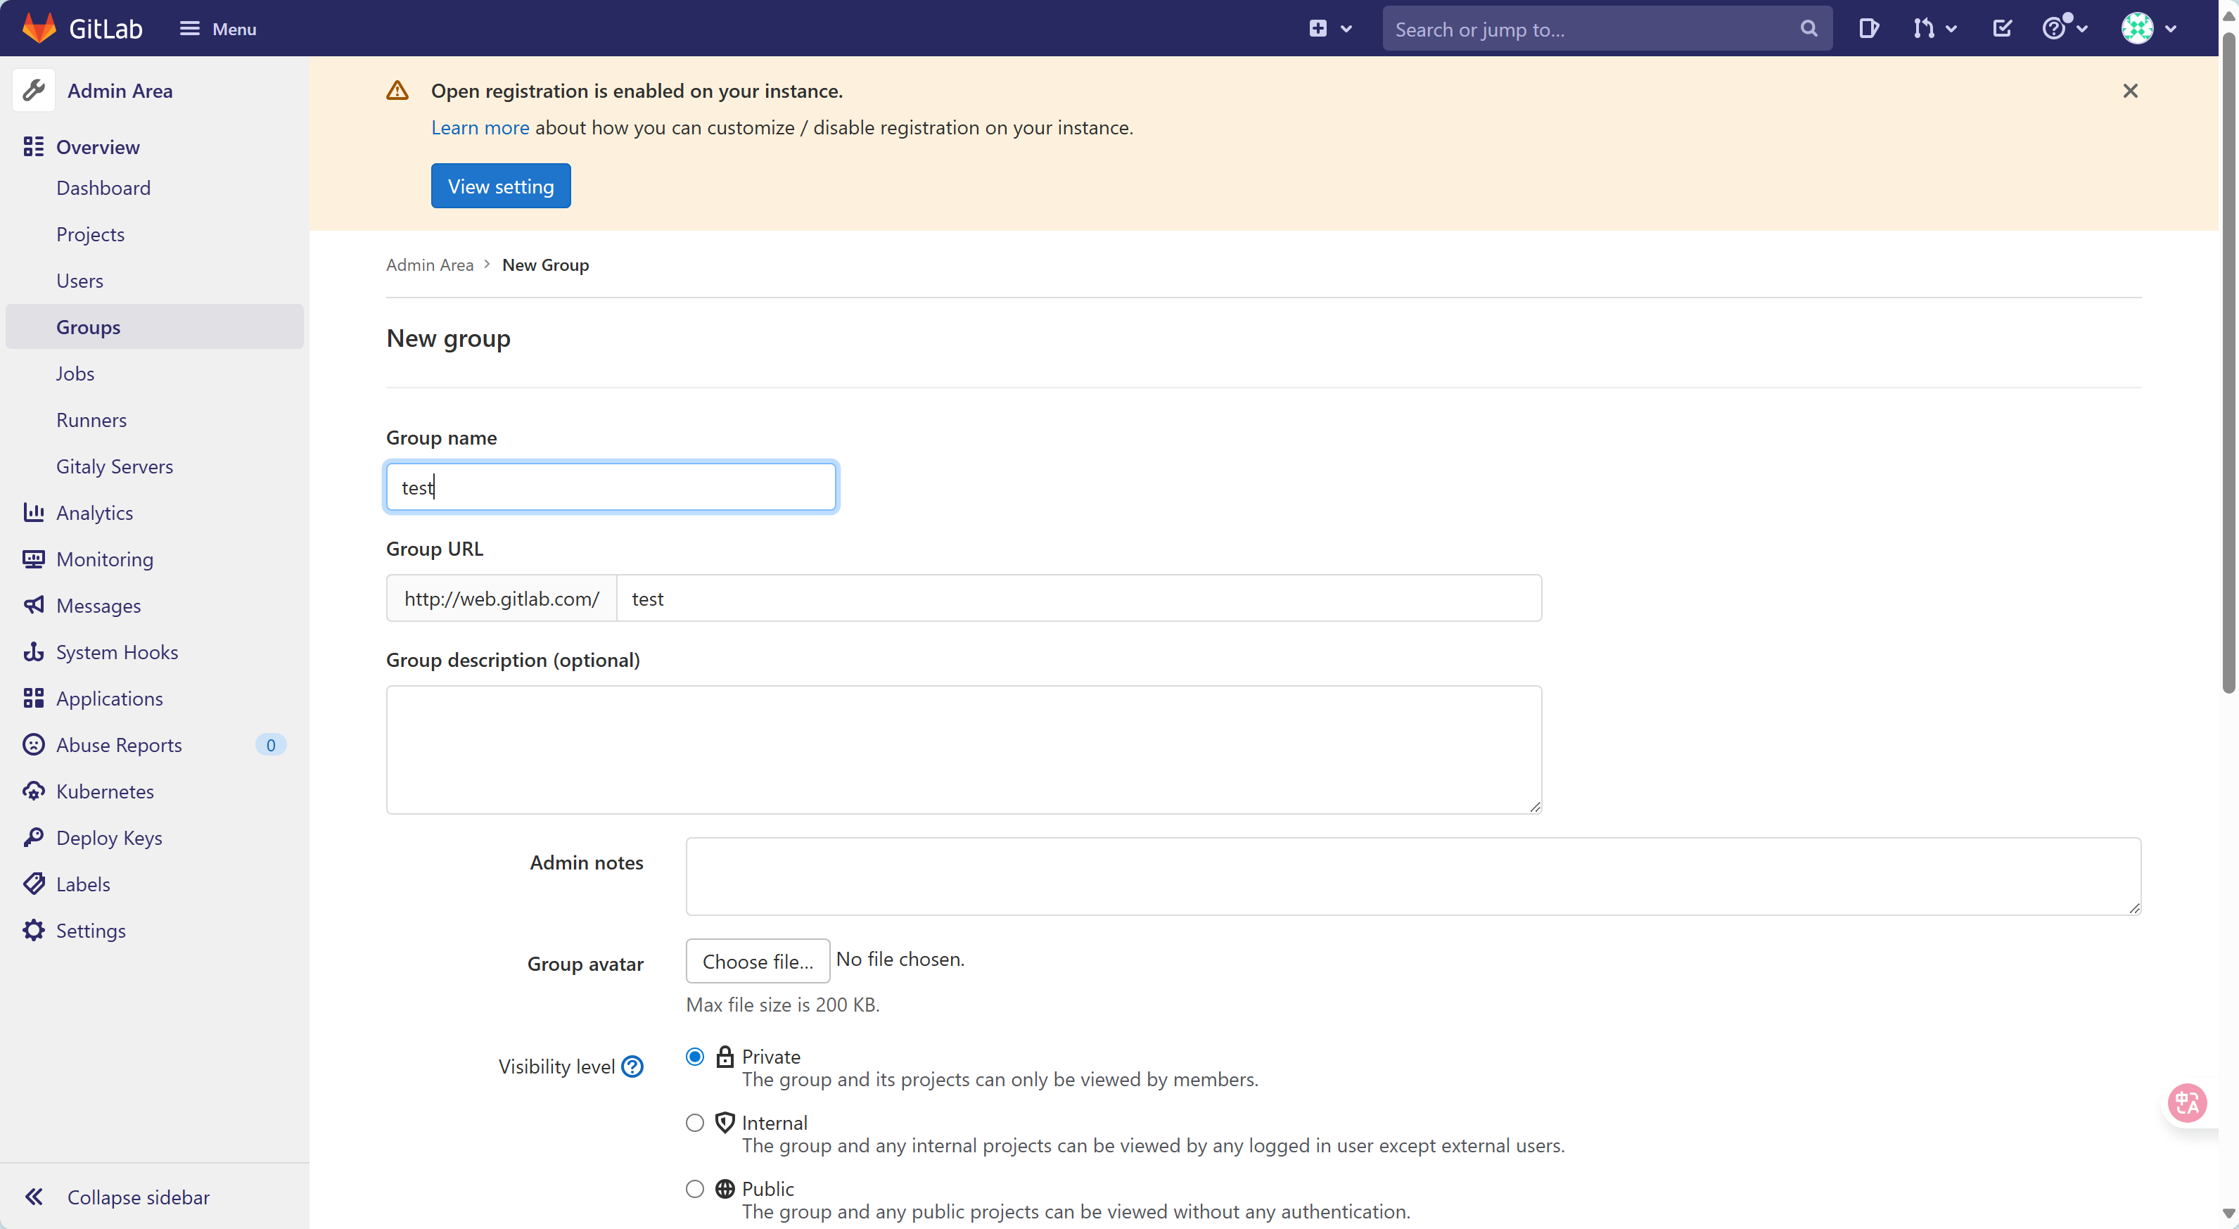Click the Choose file button

point(758,961)
